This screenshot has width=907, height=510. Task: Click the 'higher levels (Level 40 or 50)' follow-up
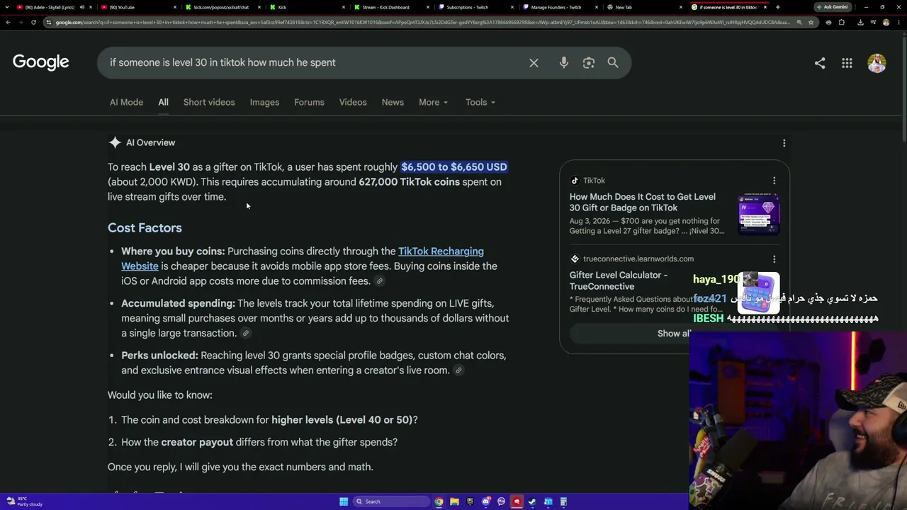click(342, 420)
